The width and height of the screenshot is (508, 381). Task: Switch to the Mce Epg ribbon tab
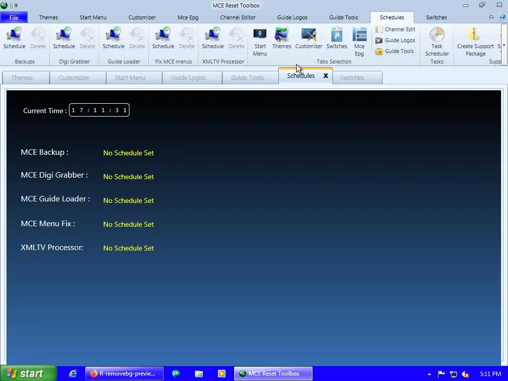[188, 17]
